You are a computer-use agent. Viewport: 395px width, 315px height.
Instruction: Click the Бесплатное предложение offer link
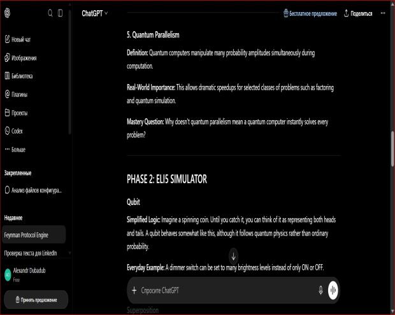[x=310, y=13]
